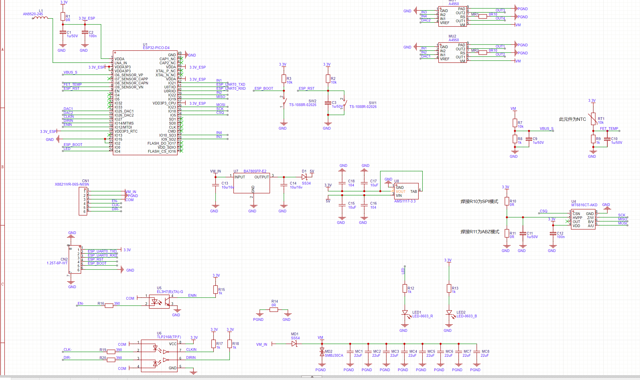Expand the bottom panel handle arrow
The height and width of the screenshot is (380, 640).
pos(312,377)
